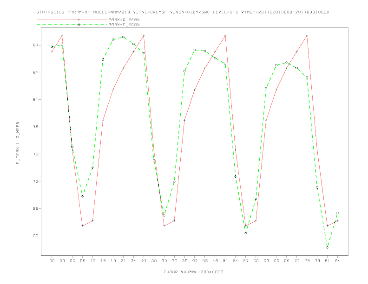The width and height of the screenshot is (368, 284).
Task: Click y-axis tick value 81
Action: click(35, 100)
